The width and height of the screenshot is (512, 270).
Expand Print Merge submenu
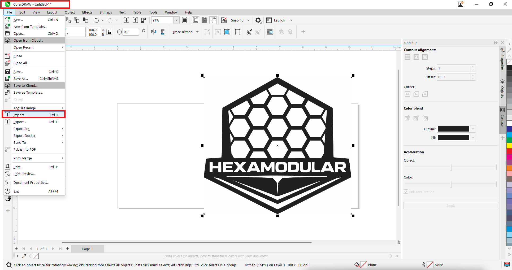point(34,158)
